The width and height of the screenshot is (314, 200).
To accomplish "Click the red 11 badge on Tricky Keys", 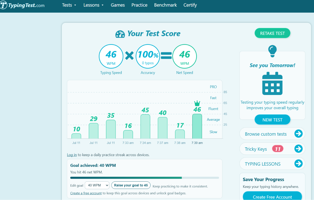I will [x=278, y=149].
